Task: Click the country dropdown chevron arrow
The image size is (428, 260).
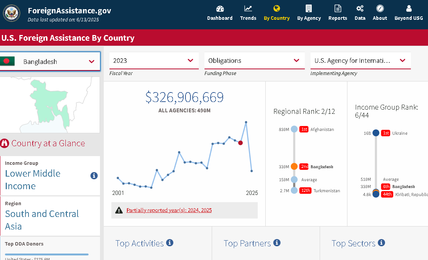Action: [92, 62]
